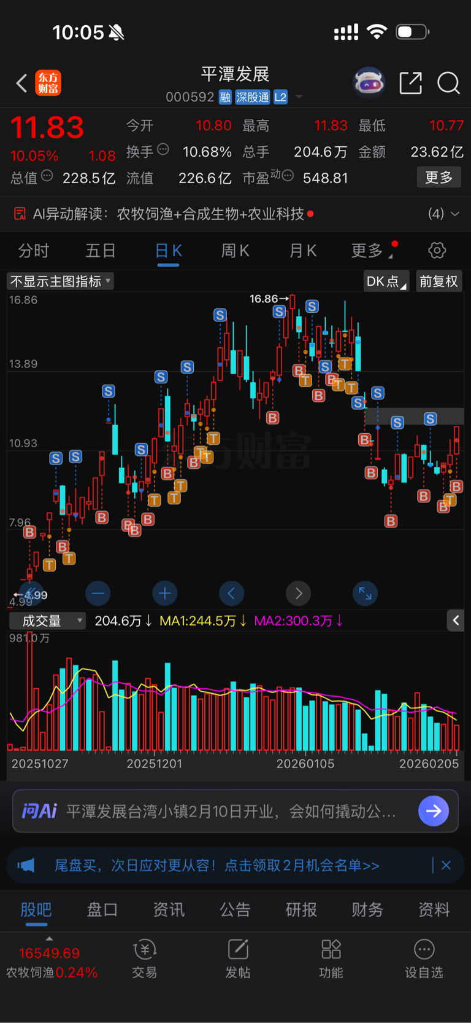Open AI异动解读 农牧饲渔 headline
Screen dimensions: 471x1023
210,214
